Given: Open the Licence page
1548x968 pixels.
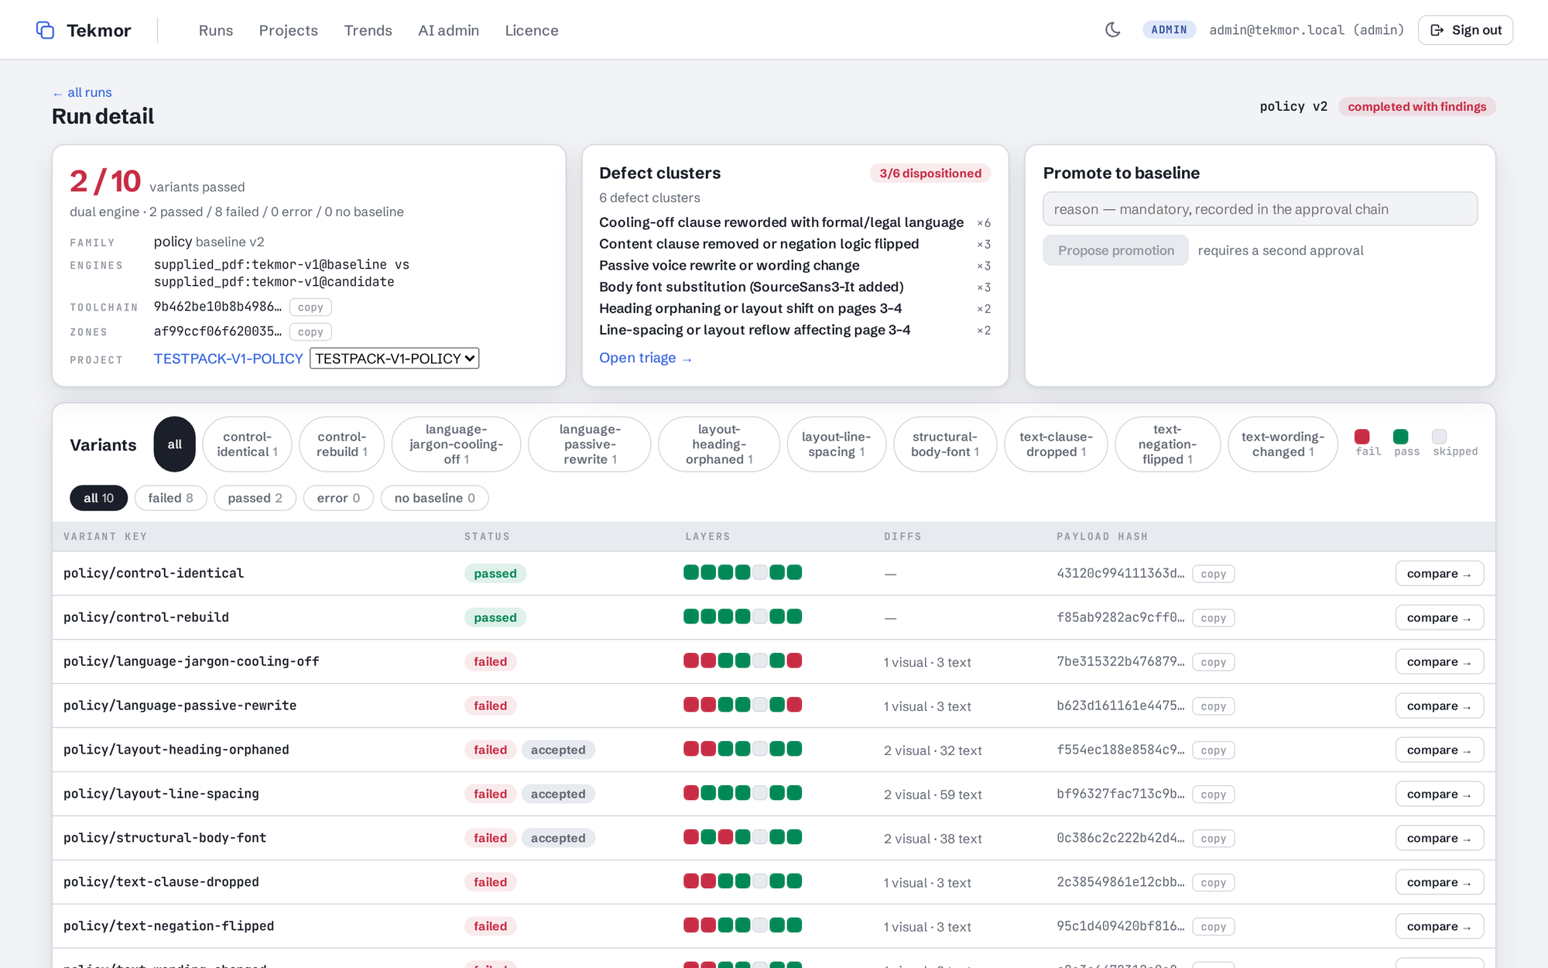Looking at the screenshot, I should 532,30.
